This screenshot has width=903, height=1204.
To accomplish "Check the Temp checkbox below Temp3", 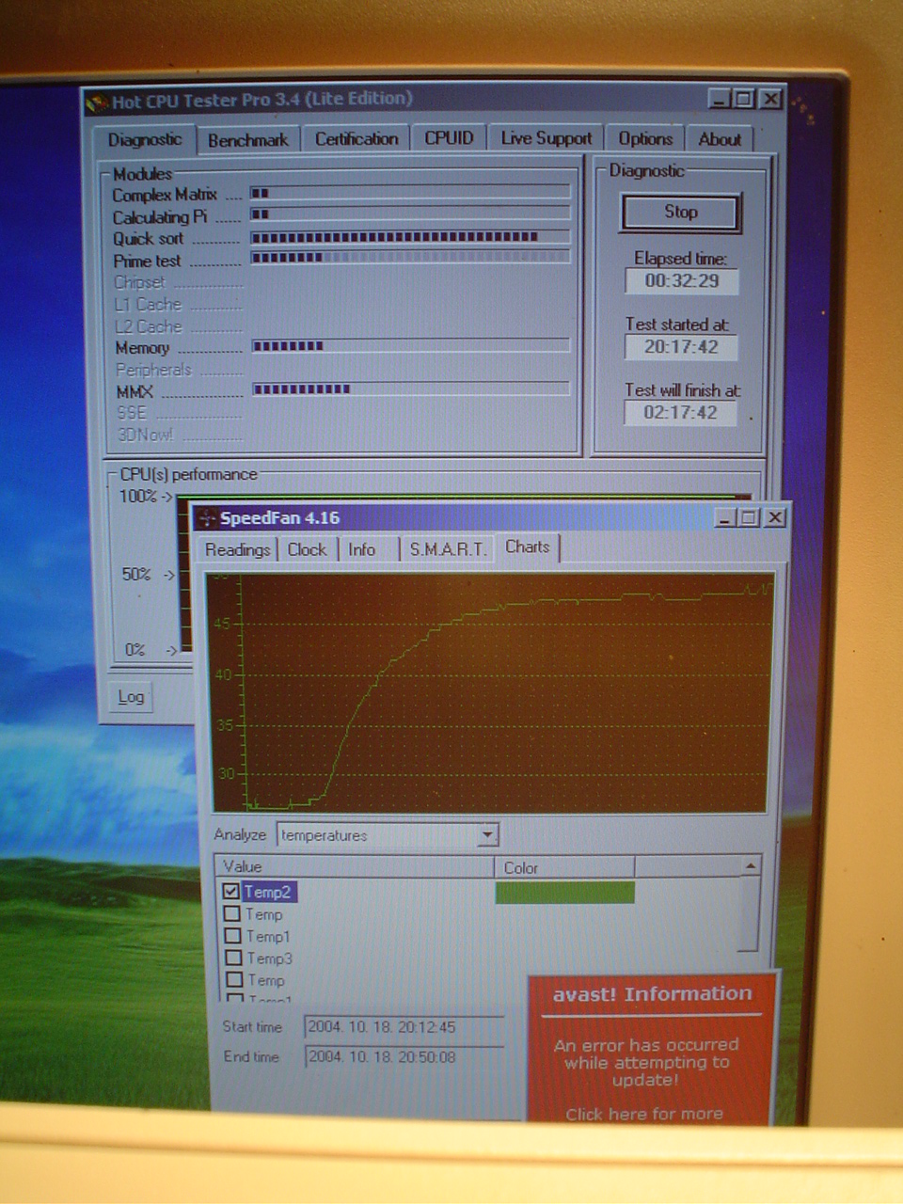I will (234, 979).
